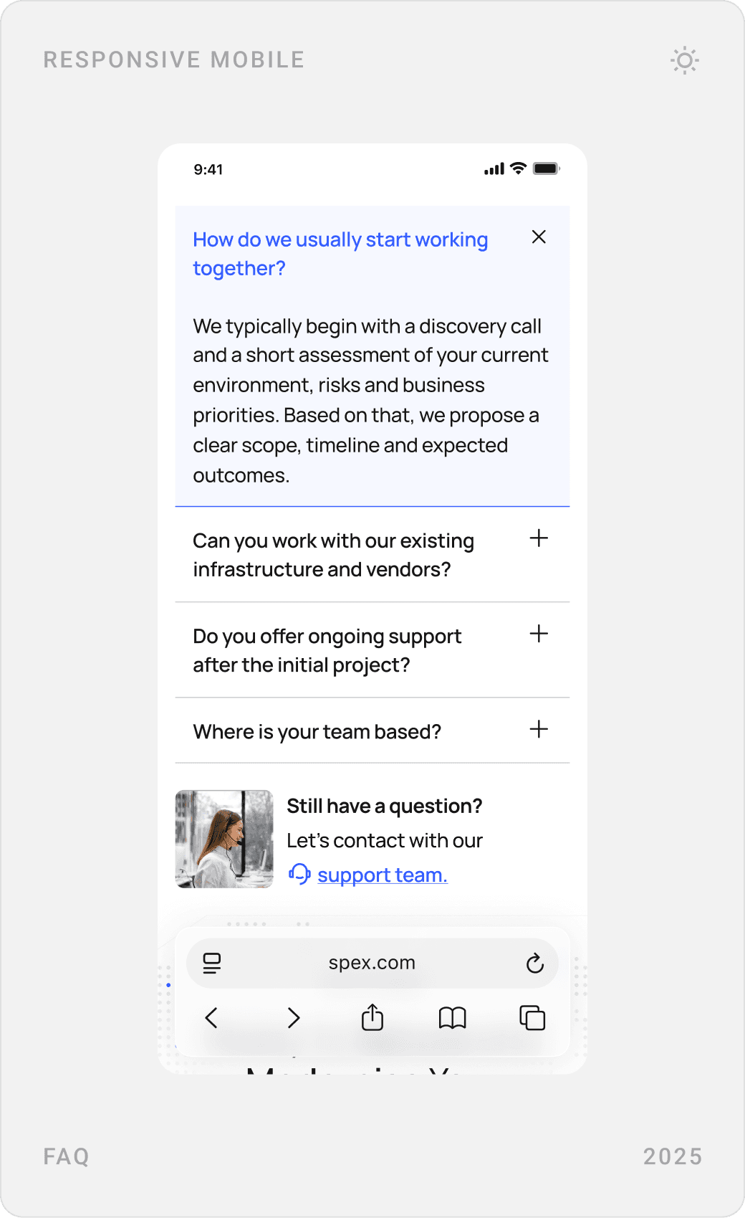This screenshot has width=745, height=1218.
Task: Expand 'Do you offer ongoing support' question
Action: point(539,633)
